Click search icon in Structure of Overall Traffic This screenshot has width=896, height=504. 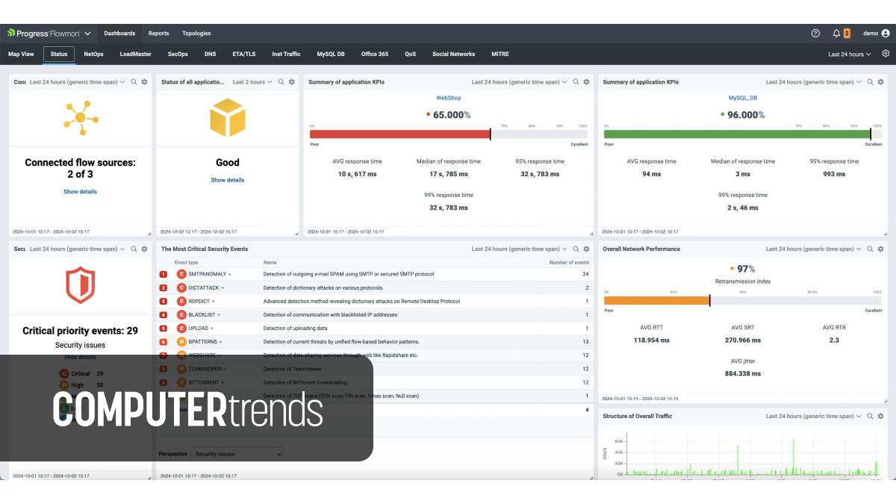[x=871, y=416]
